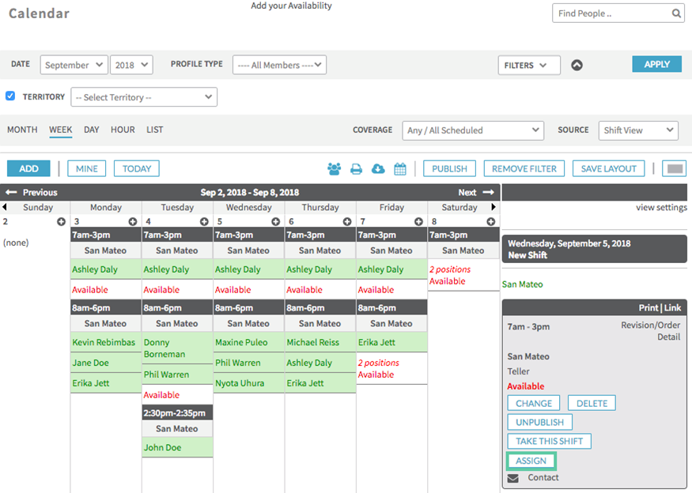Click the envelope Contact icon
Image resolution: width=692 pixels, height=493 pixels.
[512, 479]
